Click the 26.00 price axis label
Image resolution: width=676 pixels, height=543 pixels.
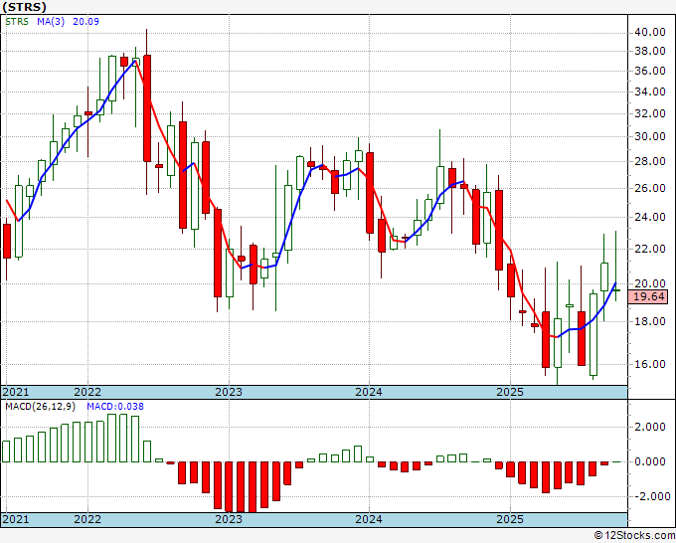point(649,188)
